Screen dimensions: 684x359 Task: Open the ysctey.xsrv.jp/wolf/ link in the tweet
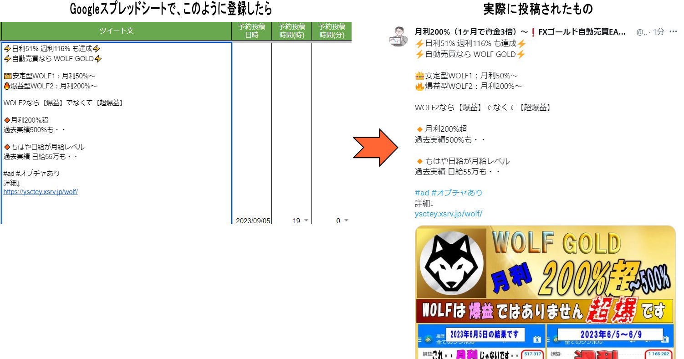[x=448, y=214]
